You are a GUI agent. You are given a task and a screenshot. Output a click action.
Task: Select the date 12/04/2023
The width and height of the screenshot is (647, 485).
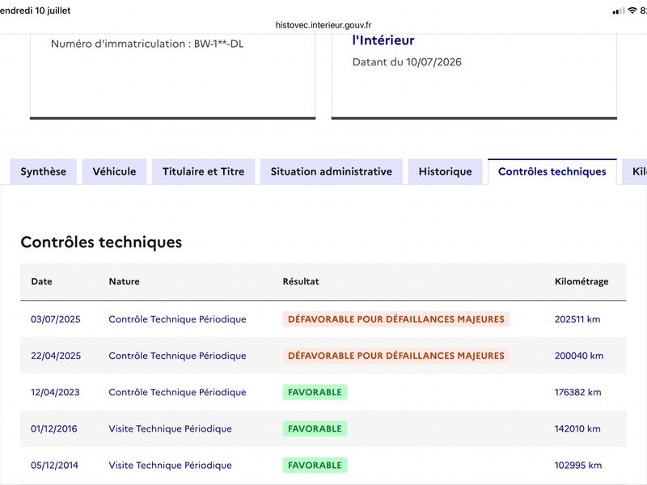pyautogui.click(x=55, y=392)
